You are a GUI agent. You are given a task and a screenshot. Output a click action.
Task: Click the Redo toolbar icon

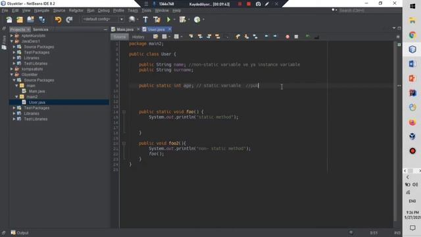tap(69, 19)
